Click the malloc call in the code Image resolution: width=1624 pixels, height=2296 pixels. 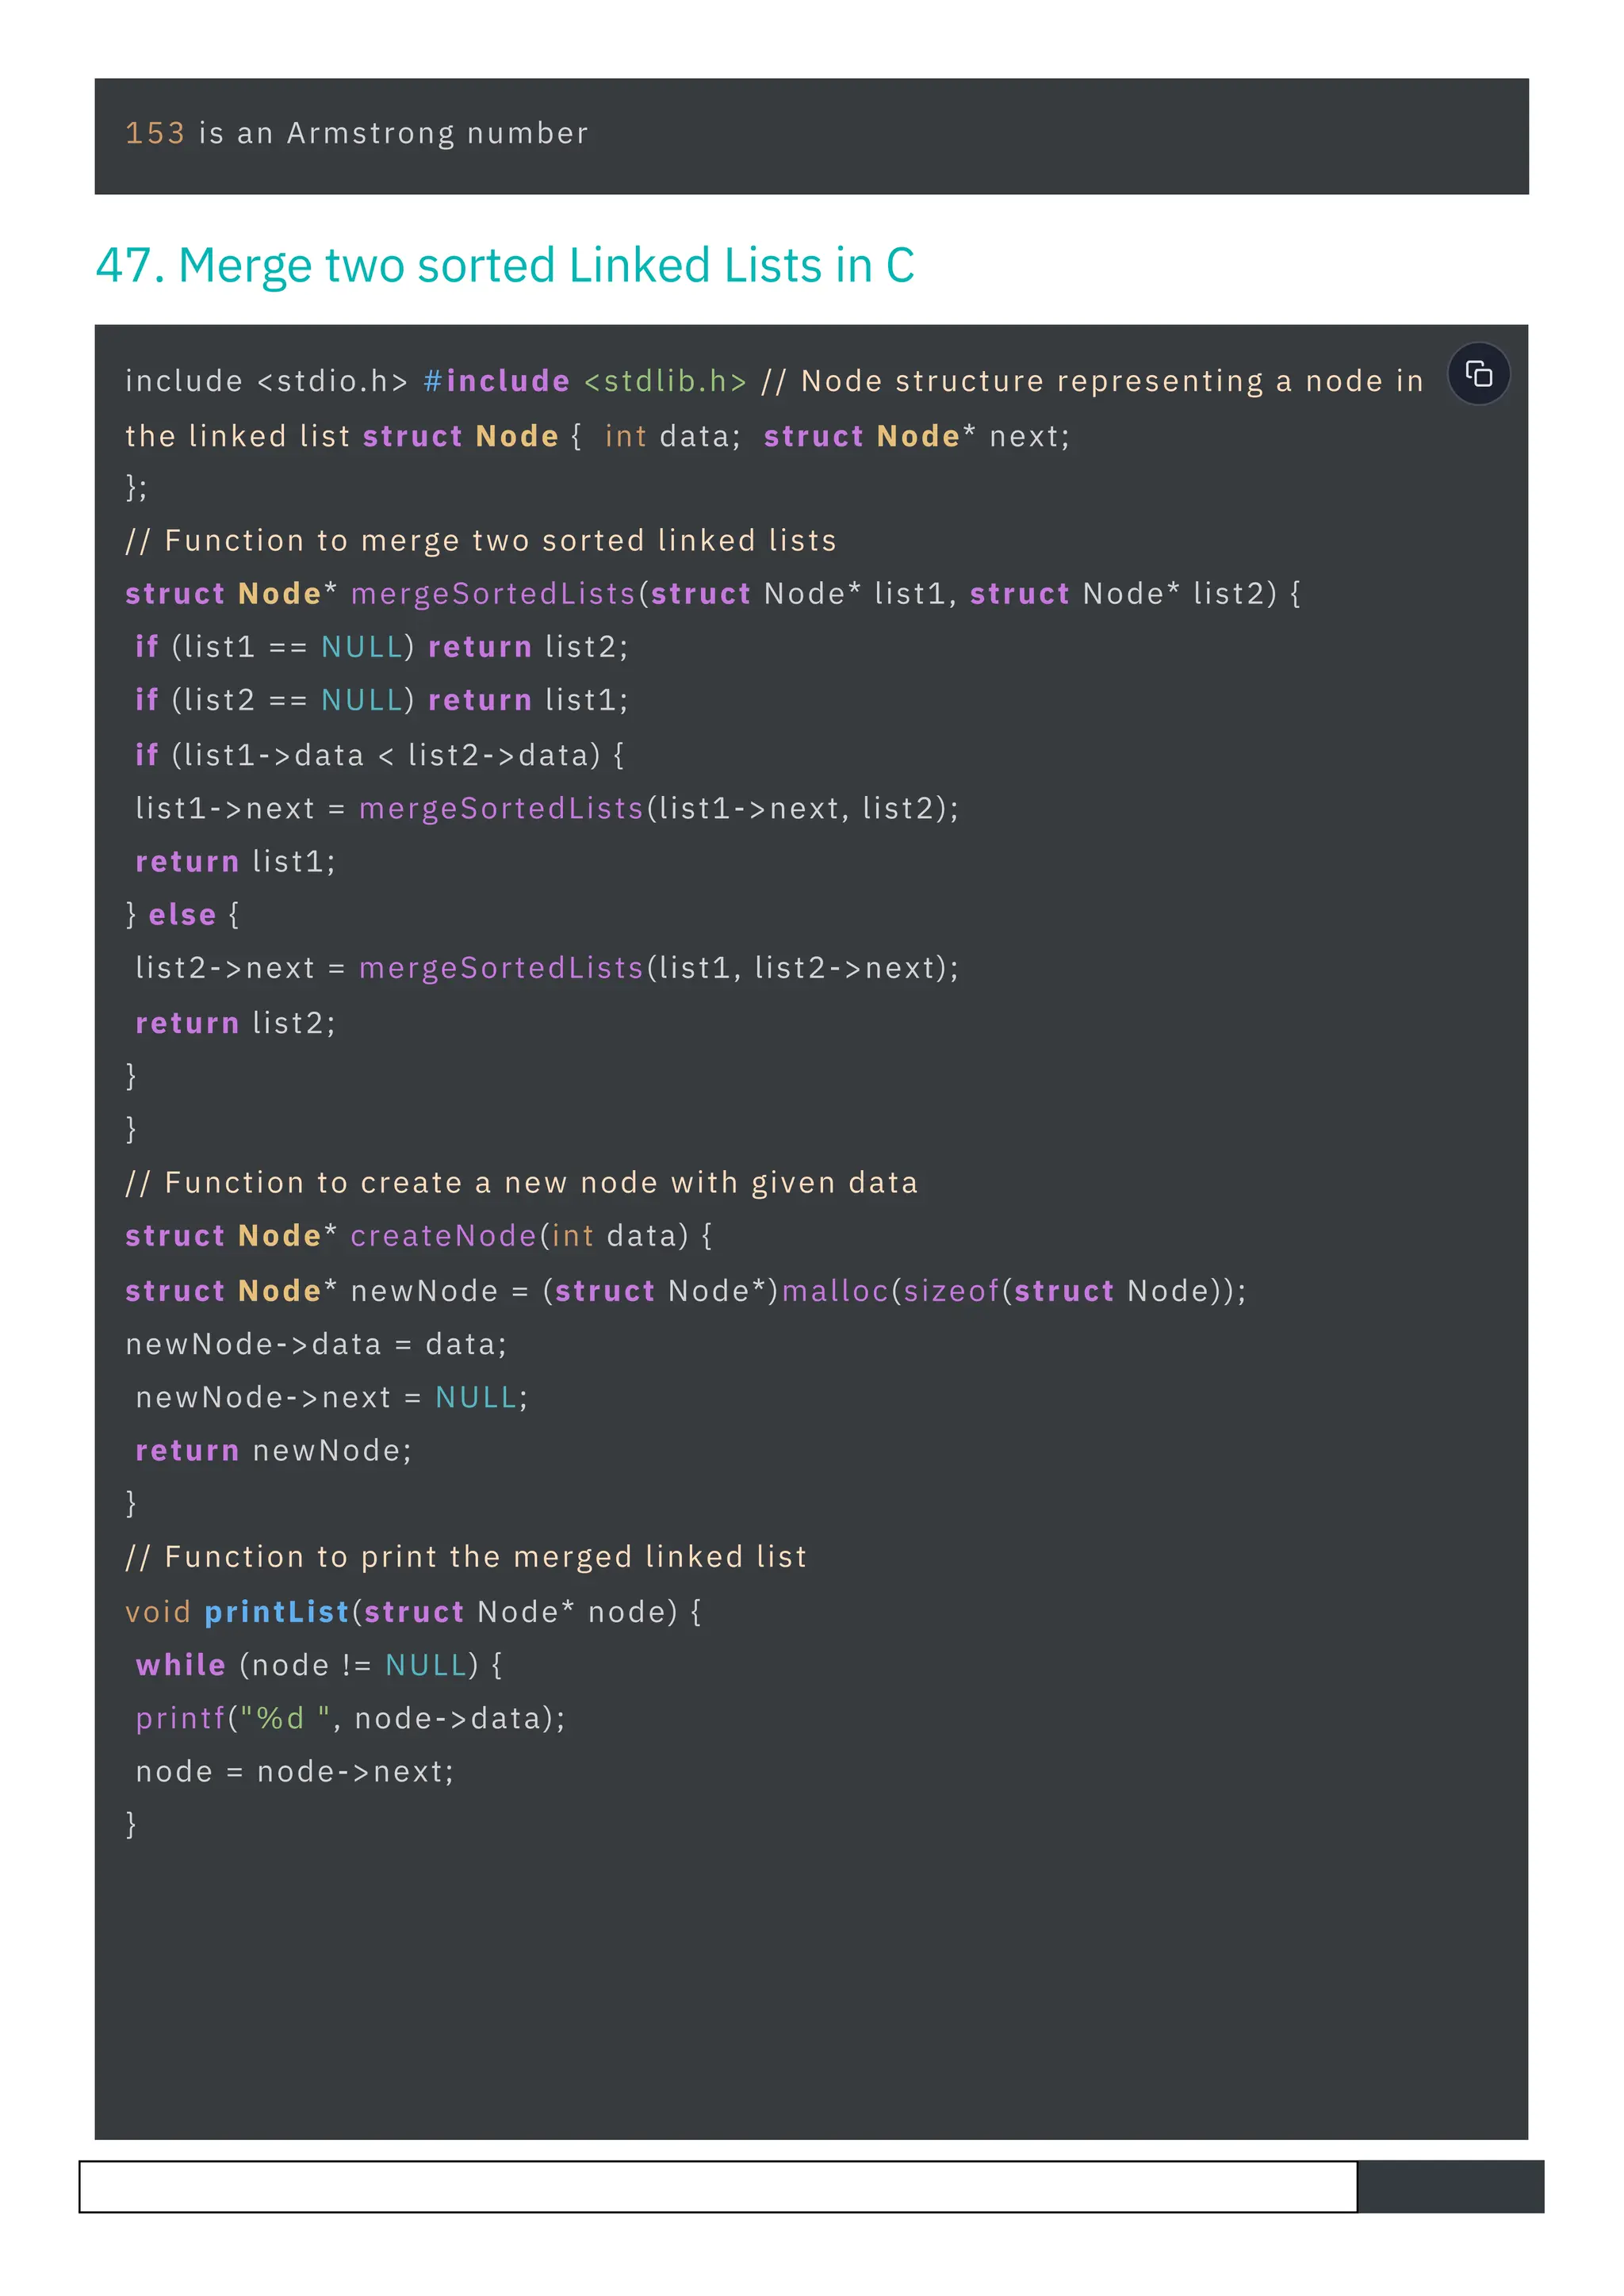pos(835,1291)
